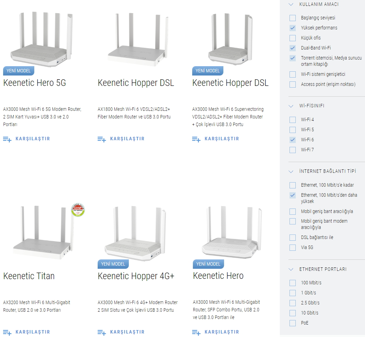Viewport: 365px width, 337px height.
Task: Open the Keenetic Titan product title
Action: (x=29, y=276)
